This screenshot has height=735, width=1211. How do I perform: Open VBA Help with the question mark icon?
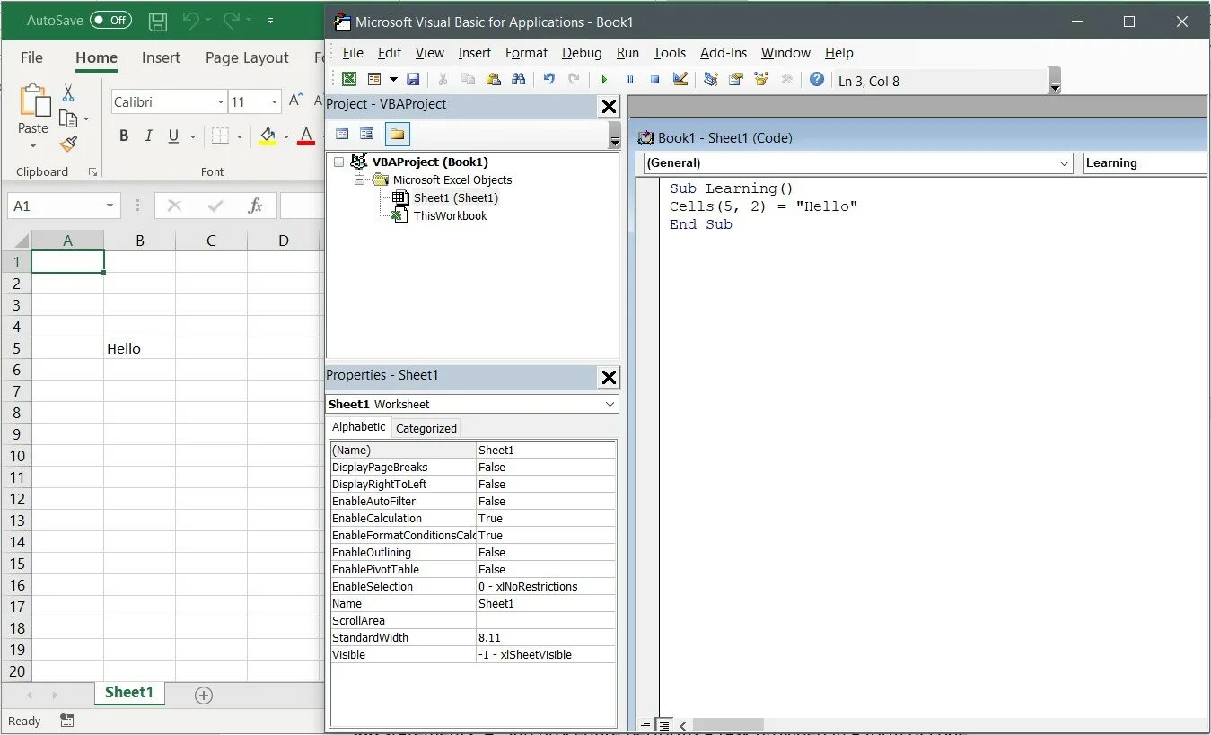coord(816,80)
